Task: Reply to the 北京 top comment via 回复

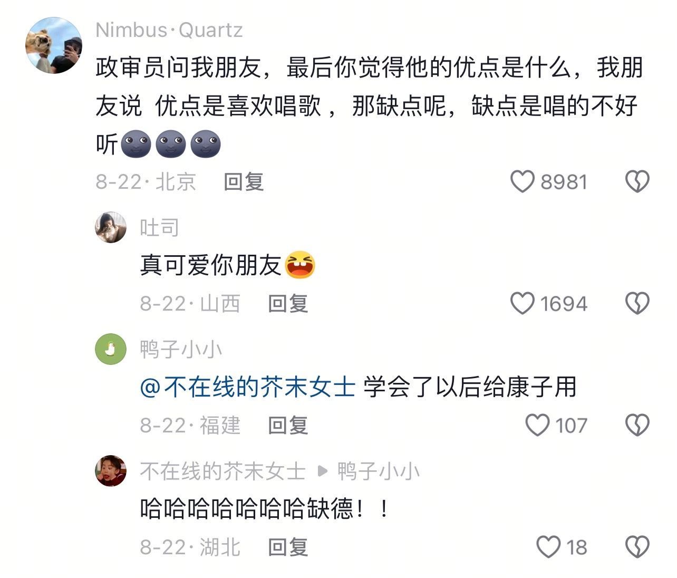Action: coord(244,182)
